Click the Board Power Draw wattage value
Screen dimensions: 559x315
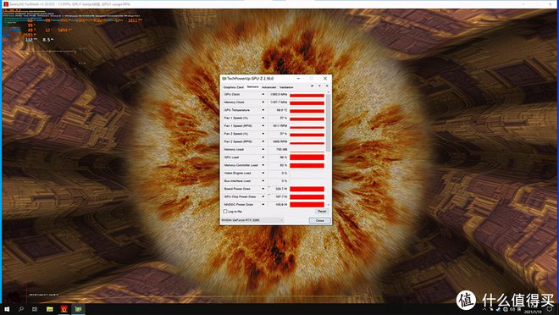281,189
